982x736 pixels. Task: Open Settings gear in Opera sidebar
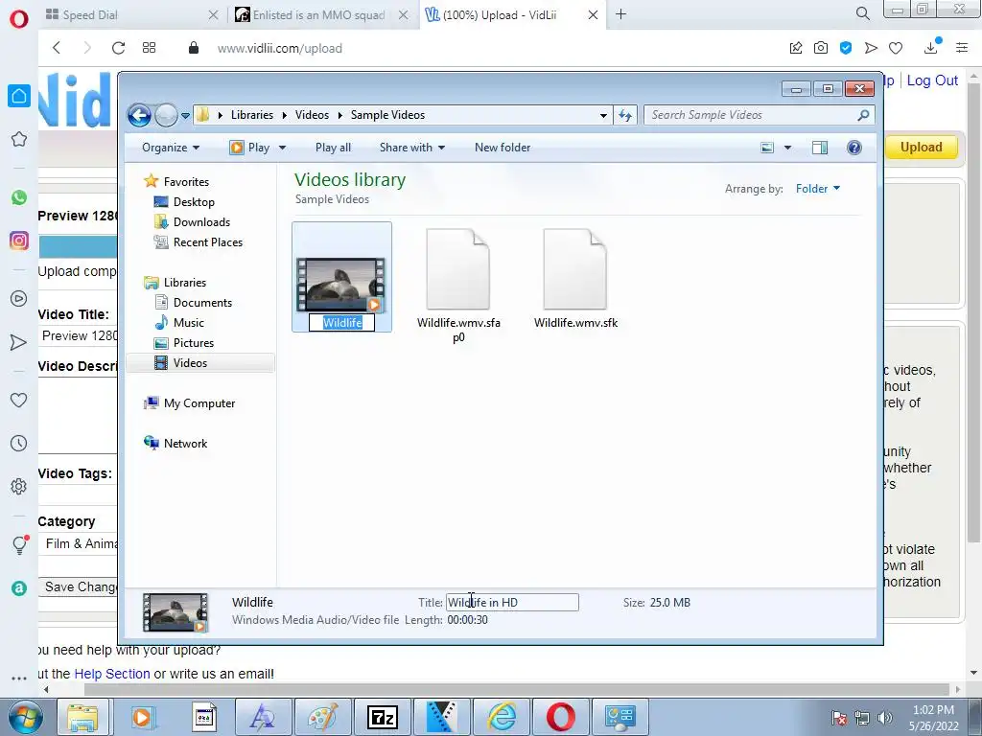coord(19,486)
